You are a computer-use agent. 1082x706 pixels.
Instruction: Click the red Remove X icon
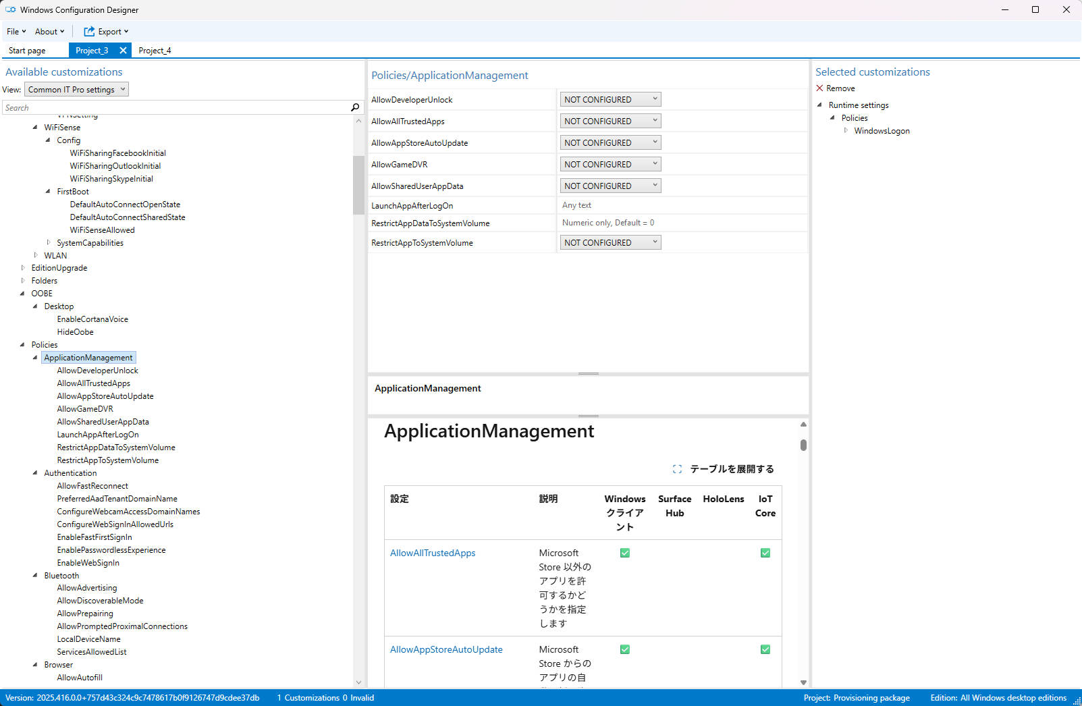coord(819,88)
